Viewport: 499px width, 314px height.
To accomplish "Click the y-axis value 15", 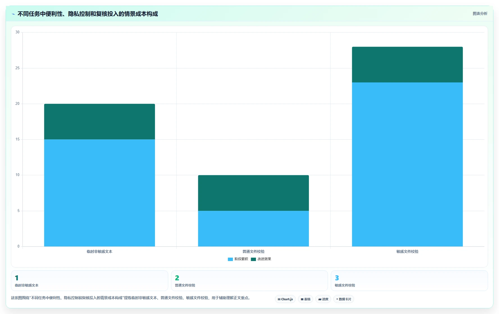I will tap(17, 139).
